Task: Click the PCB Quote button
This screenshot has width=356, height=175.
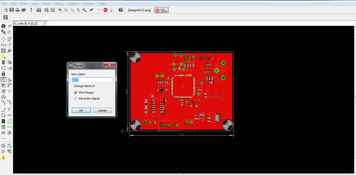Action: click(161, 10)
